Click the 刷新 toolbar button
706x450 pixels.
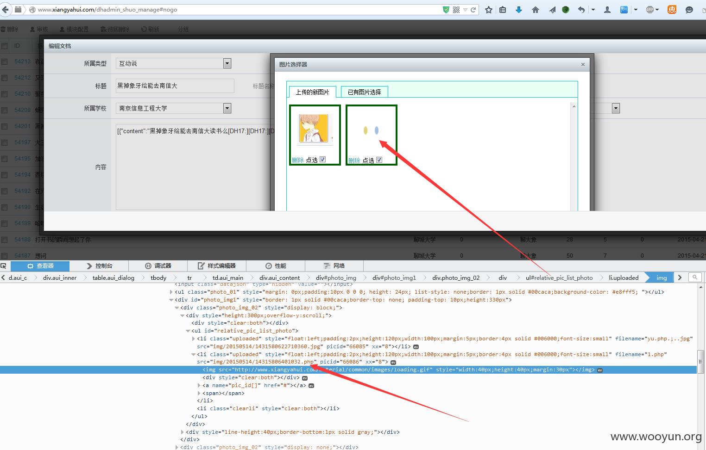pyautogui.click(x=150, y=29)
